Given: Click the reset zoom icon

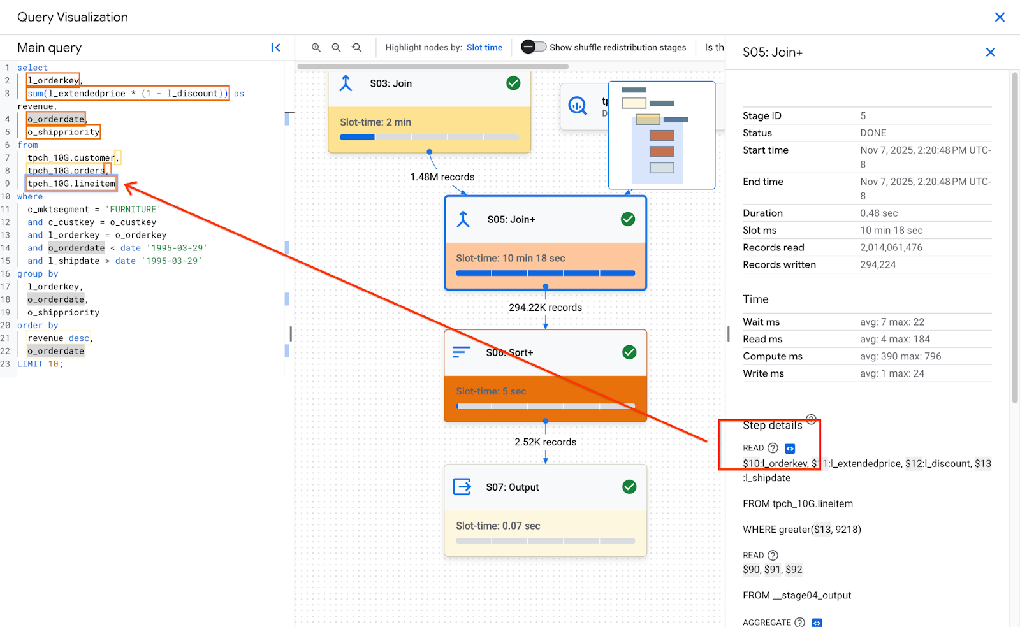Looking at the screenshot, I should pyautogui.click(x=356, y=47).
